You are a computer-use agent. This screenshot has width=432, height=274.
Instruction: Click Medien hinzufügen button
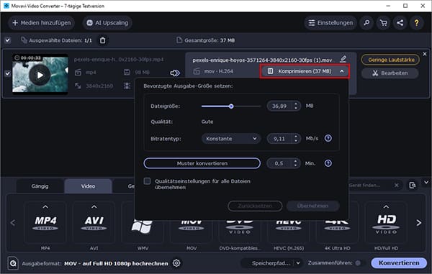coord(41,23)
